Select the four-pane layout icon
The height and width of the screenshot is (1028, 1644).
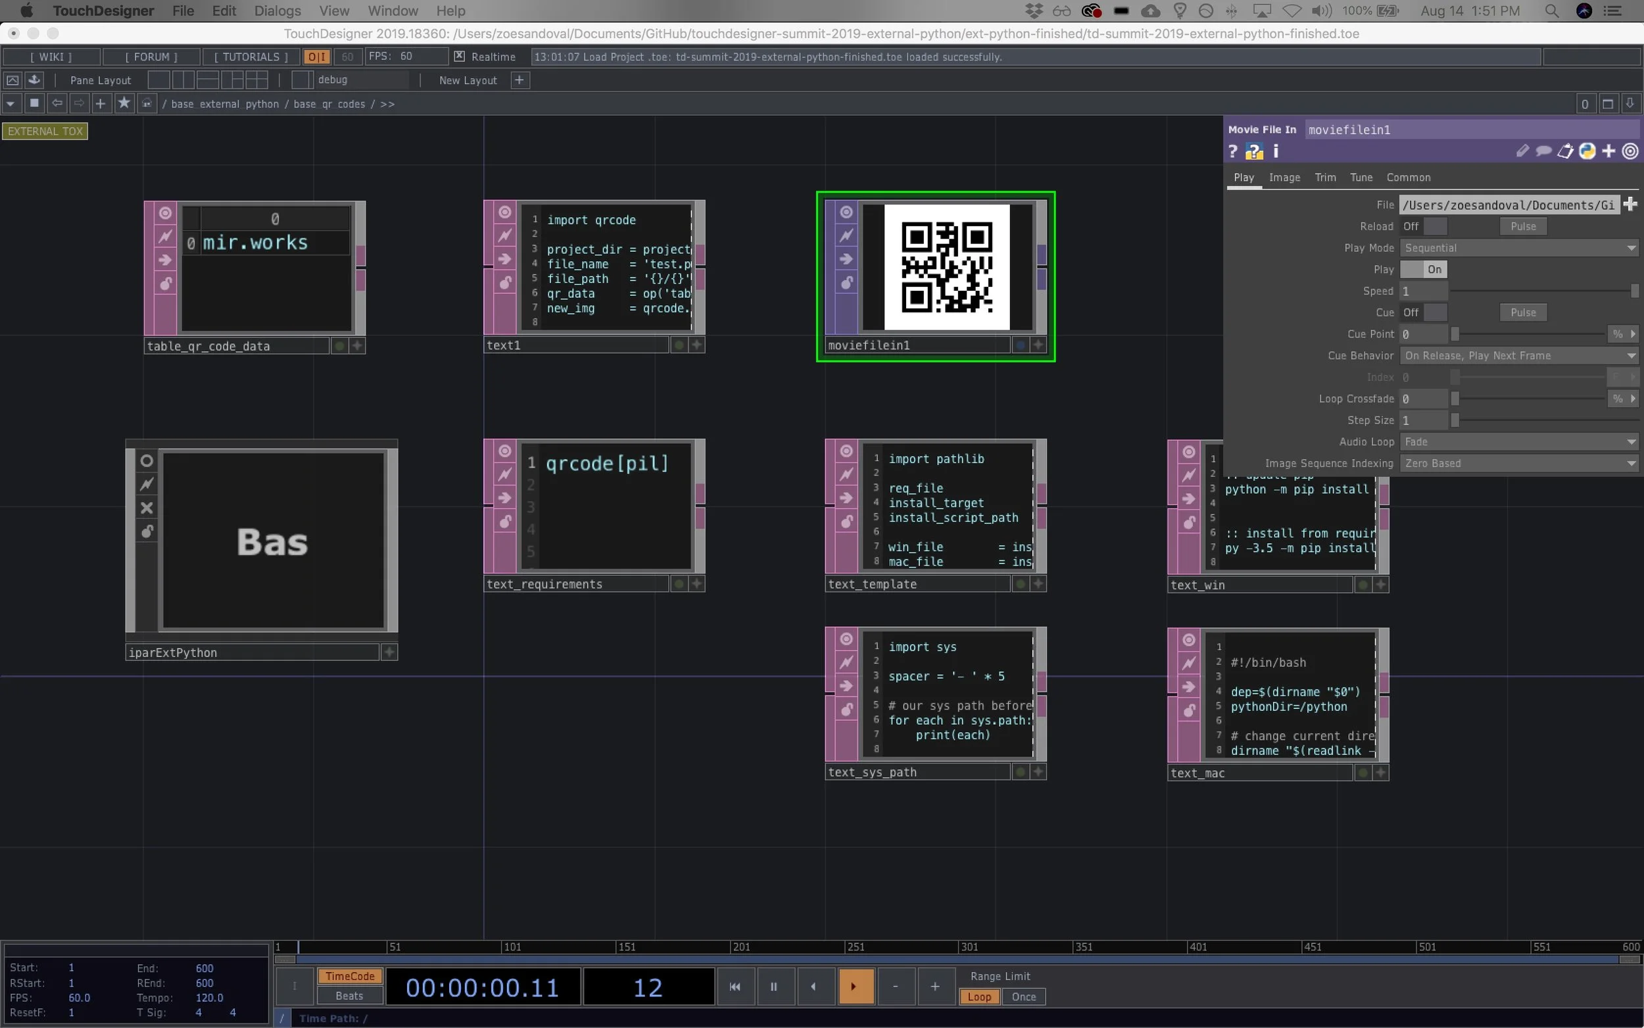[x=256, y=80]
